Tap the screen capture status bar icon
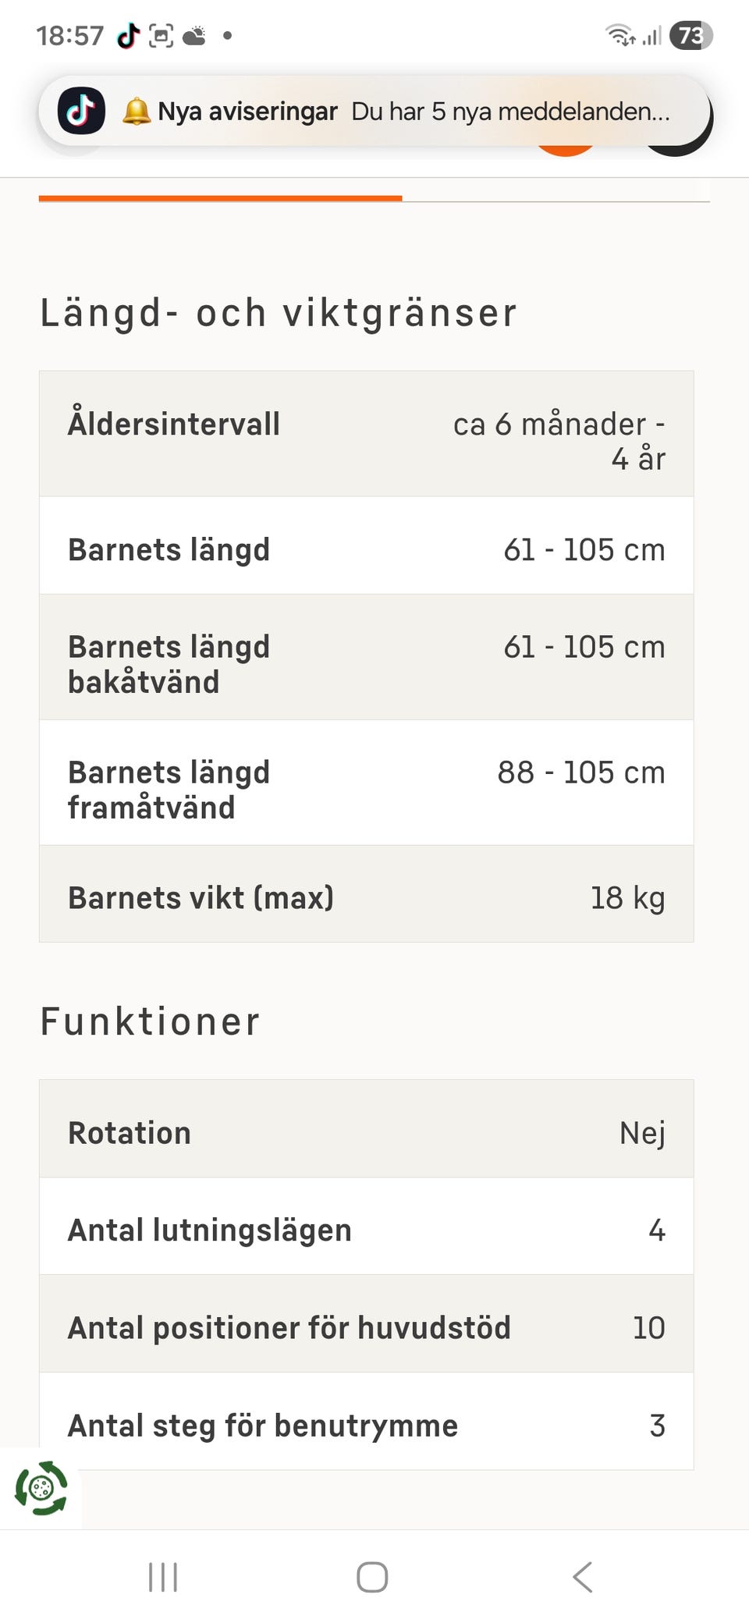Viewport: 749px width, 1623px height. click(x=162, y=36)
